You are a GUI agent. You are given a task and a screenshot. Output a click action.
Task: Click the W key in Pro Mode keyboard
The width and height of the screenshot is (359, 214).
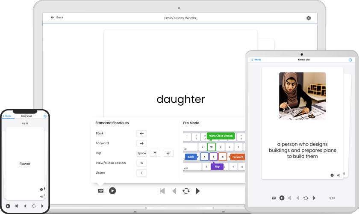point(211,147)
